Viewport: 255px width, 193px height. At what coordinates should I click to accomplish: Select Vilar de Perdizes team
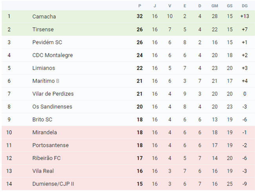pos(53,94)
